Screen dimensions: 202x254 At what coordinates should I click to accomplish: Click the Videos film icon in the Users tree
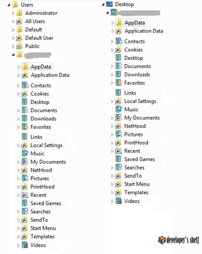tap(25, 245)
